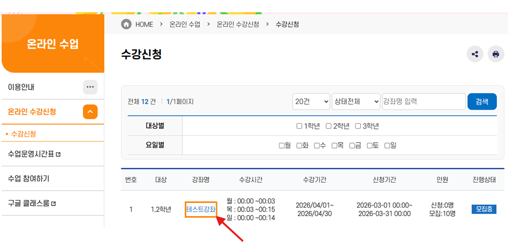Open 수업운영시간표 external link
The width and height of the screenshot is (509, 242).
34,154
